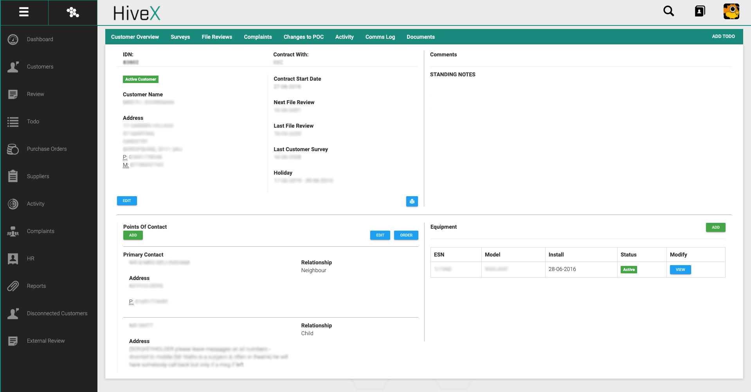Image resolution: width=751 pixels, height=392 pixels.
Task: Open the search magnifier icon
Action: 668,11
